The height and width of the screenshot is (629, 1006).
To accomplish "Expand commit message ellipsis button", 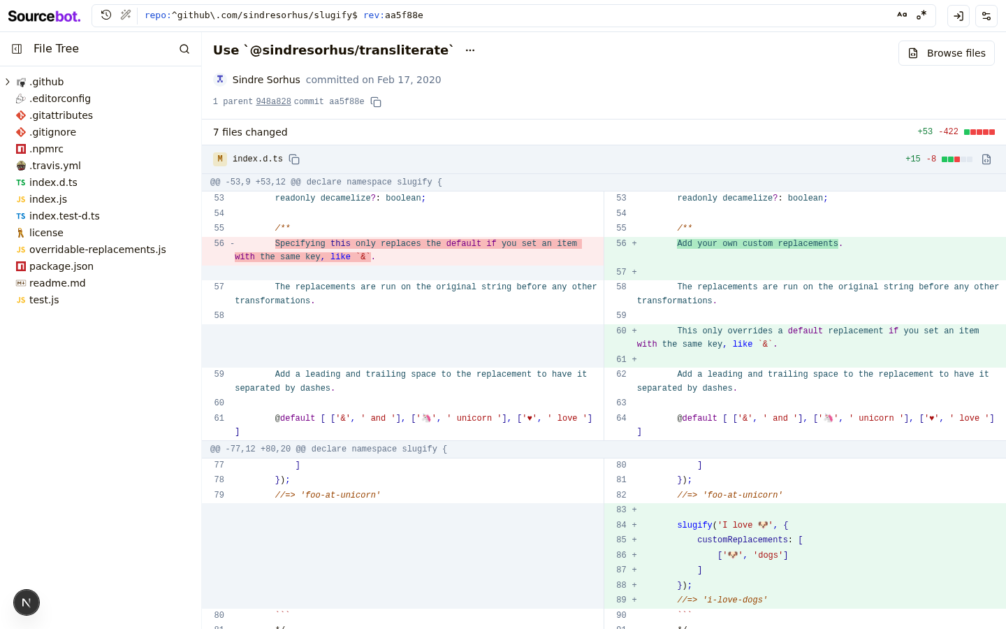I will pos(470,50).
